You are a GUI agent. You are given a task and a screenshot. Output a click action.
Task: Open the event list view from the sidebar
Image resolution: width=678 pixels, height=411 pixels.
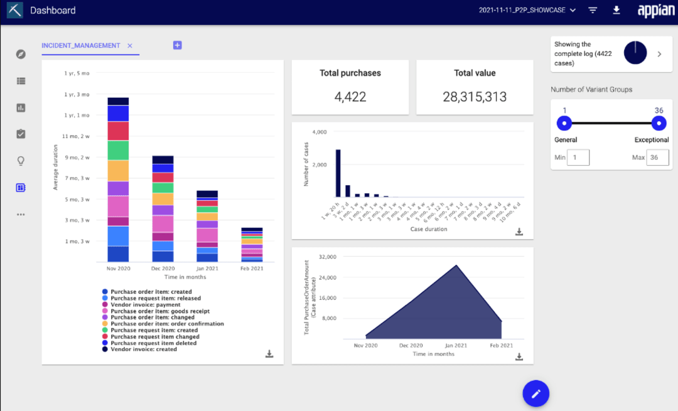click(x=20, y=80)
